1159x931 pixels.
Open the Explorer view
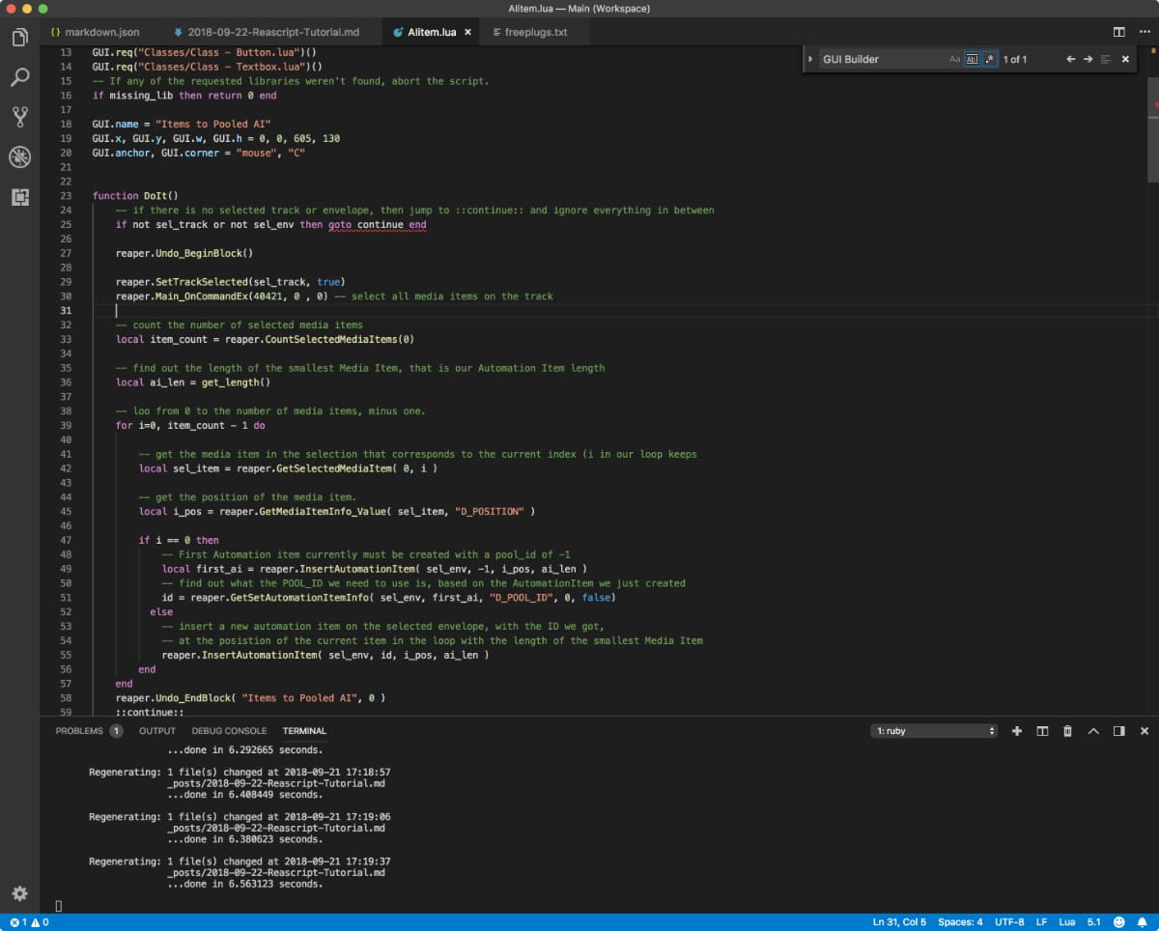pos(20,37)
